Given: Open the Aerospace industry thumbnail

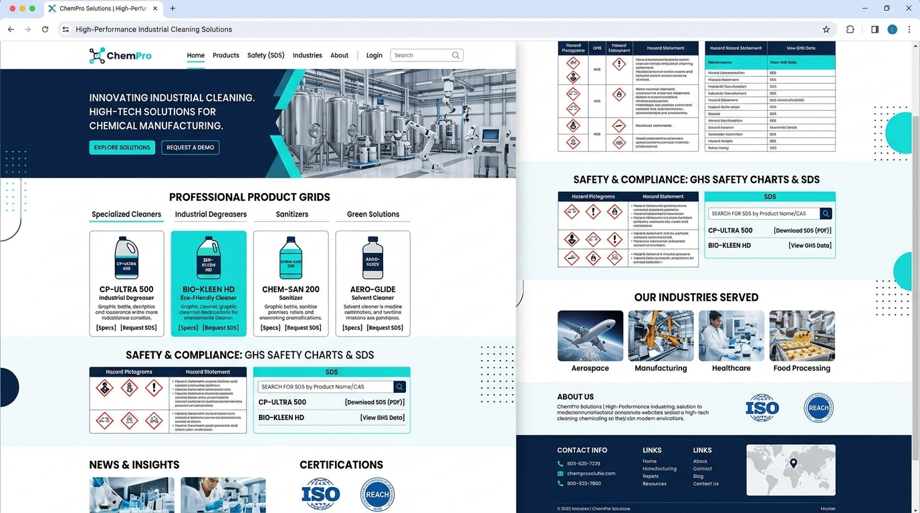Looking at the screenshot, I should pos(590,336).
